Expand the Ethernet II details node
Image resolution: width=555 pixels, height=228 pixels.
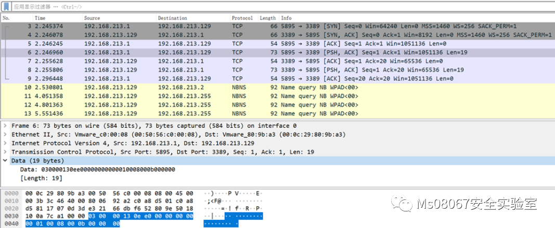click(5, 135)
